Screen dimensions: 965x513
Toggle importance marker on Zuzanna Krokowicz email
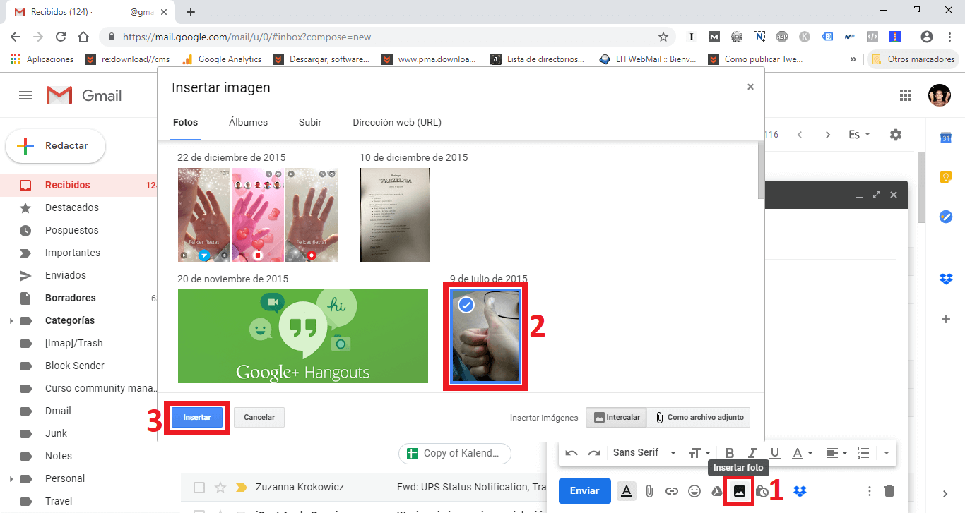[x=241, y=487]
